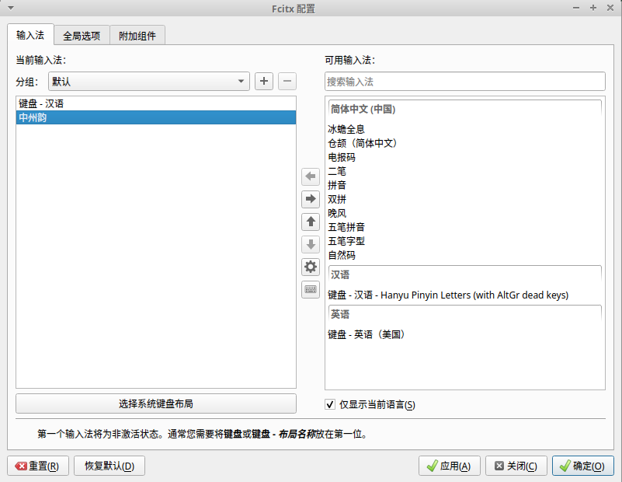Close the window with title bar X
This screenshot has width=622, height=482.
click(x=610, y=8)
